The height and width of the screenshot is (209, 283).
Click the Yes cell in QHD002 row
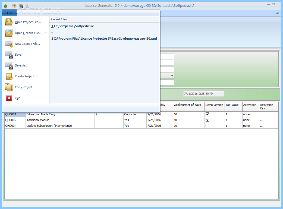coord(135,120)
